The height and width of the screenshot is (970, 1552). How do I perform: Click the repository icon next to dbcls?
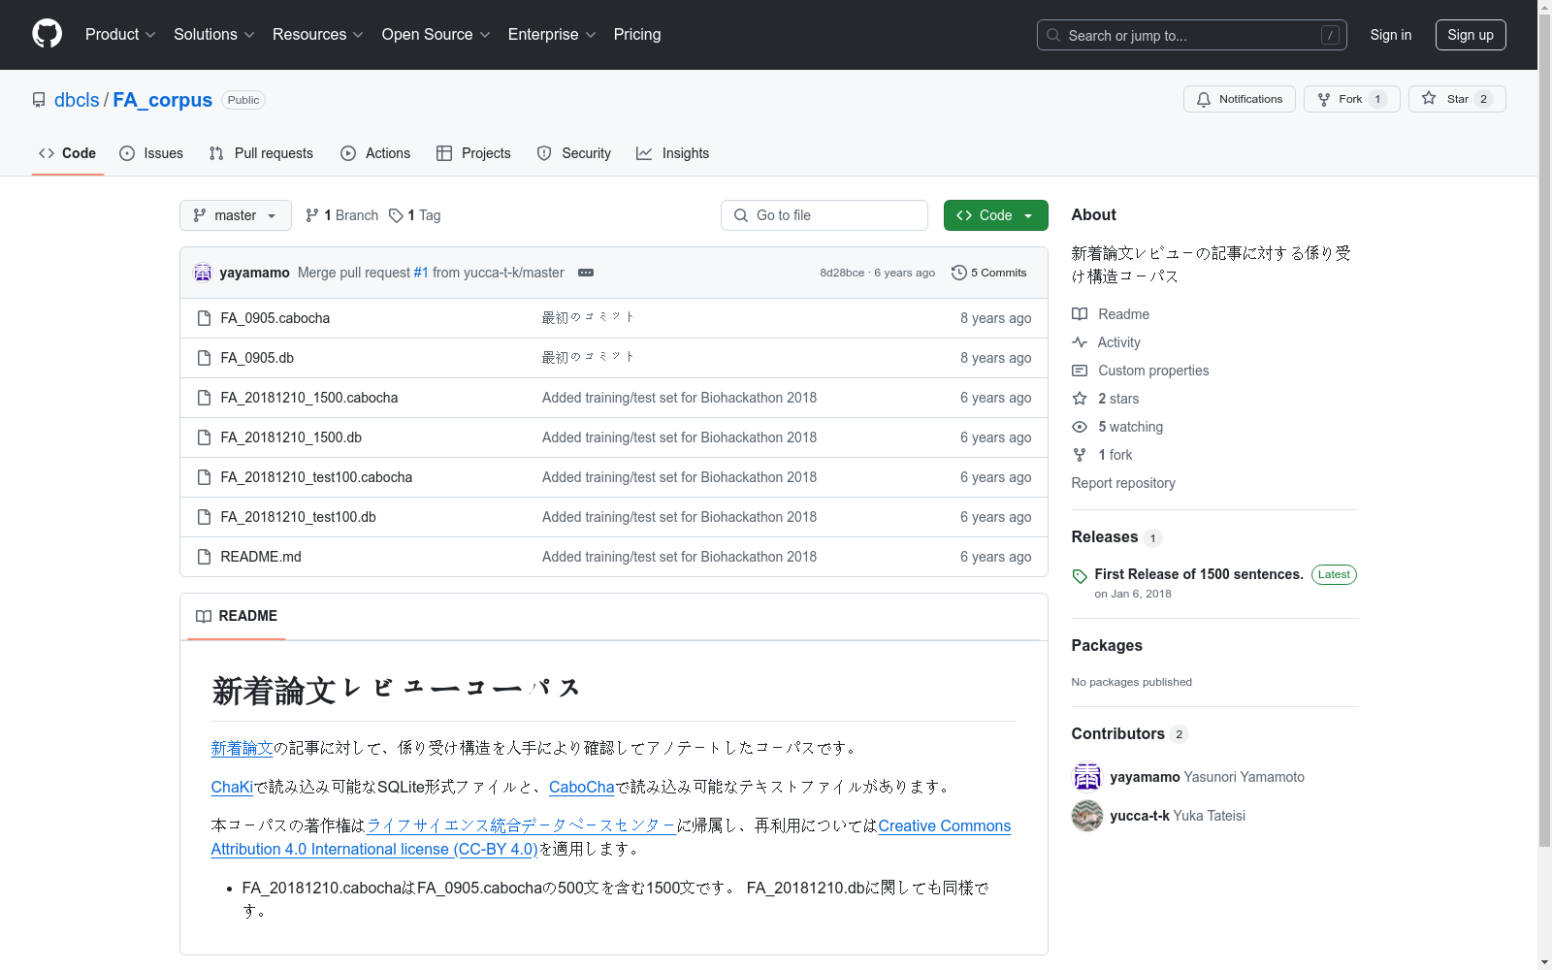39,100
